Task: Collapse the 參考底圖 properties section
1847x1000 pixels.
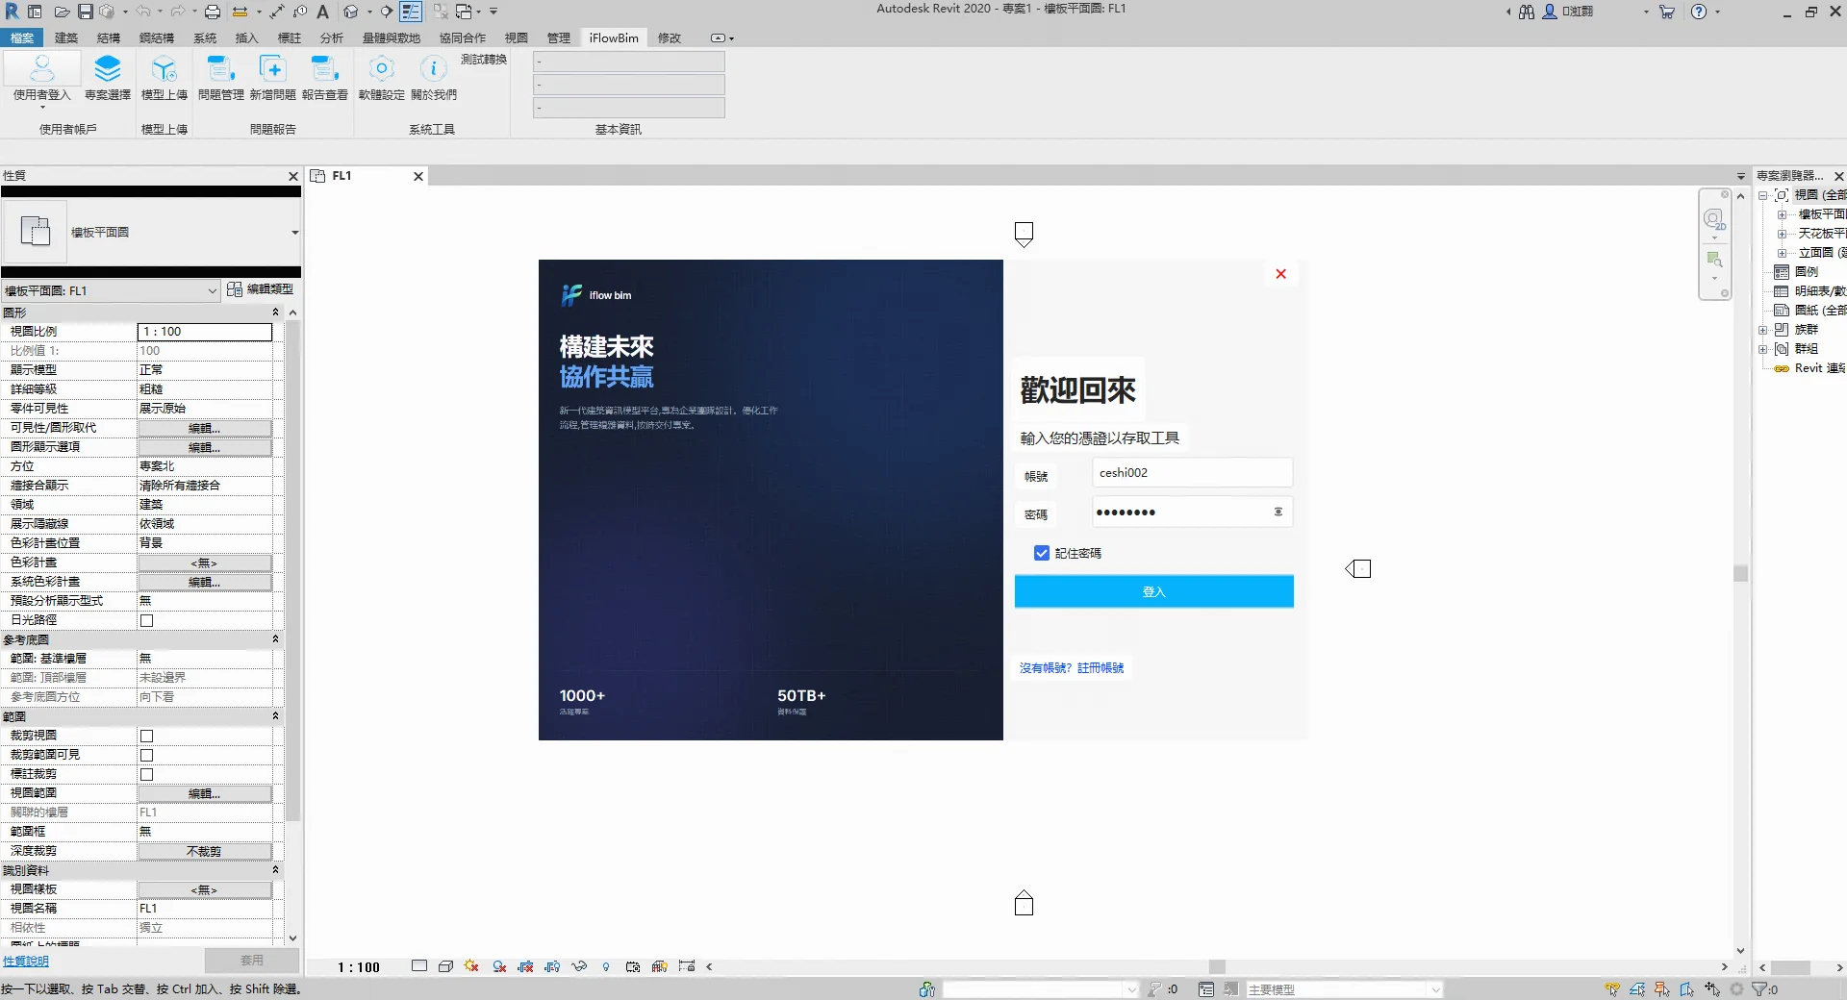Action: [275, 639]
